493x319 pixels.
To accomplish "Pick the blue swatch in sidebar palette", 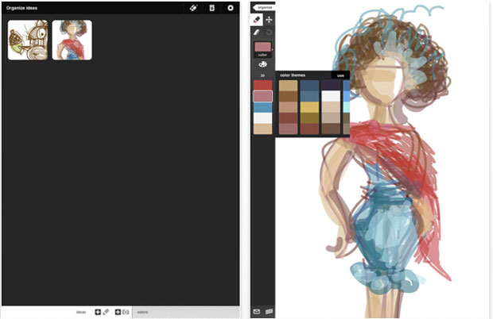I will click(x=262, y=107).
